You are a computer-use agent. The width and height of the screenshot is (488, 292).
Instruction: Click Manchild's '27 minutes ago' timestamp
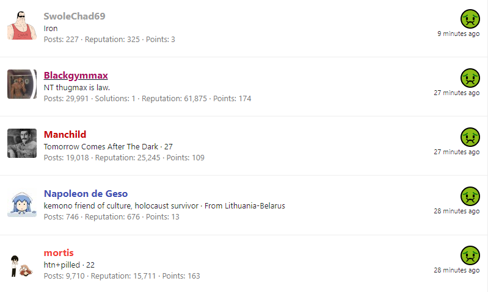(457, 152)
